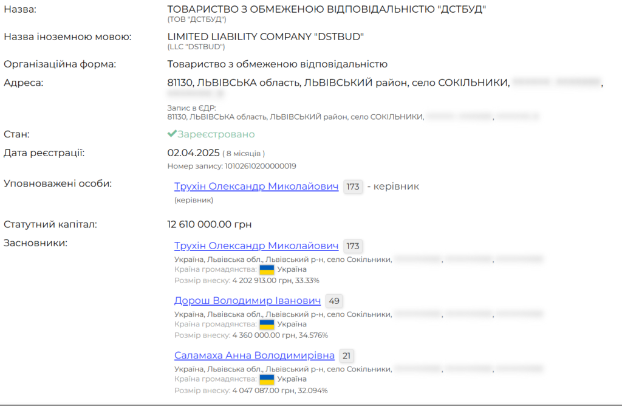
Task: Click the charter capital value 12 610 000.00 грн
Action: (210, 224)
